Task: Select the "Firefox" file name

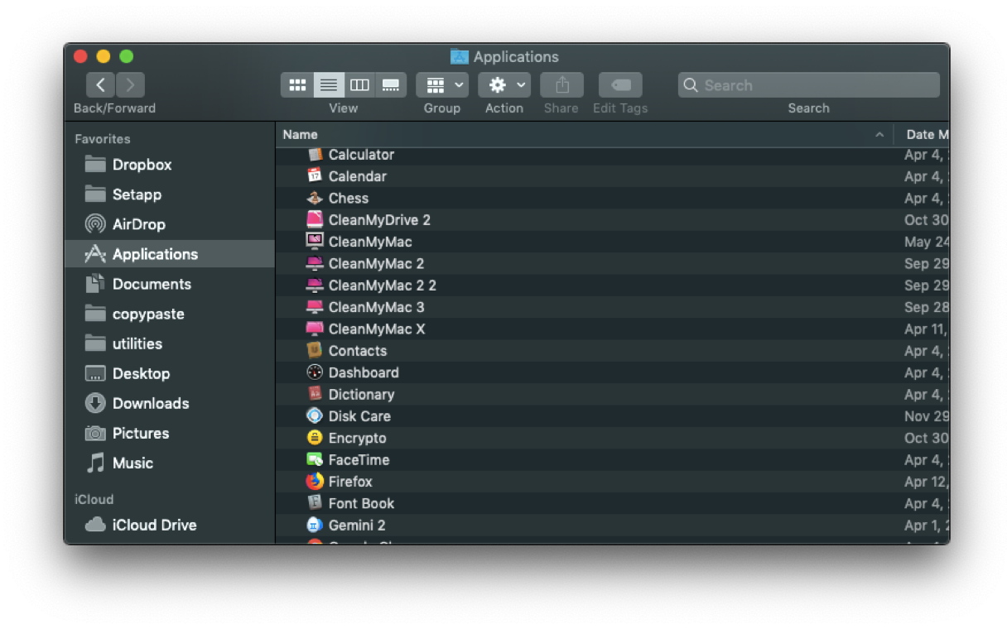Action: pos(350,482)
